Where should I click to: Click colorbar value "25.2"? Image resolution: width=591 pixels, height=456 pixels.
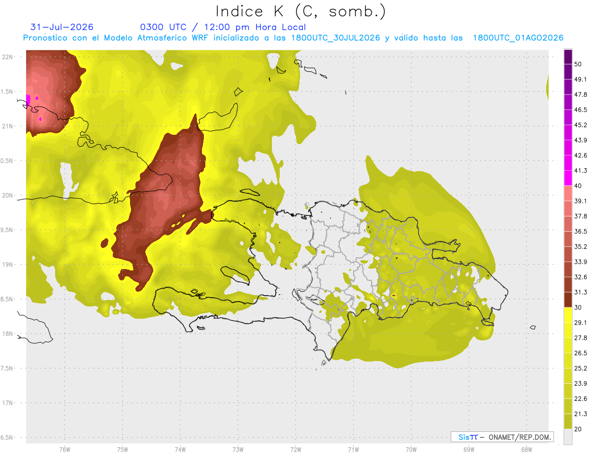click(x=581, y=369)
